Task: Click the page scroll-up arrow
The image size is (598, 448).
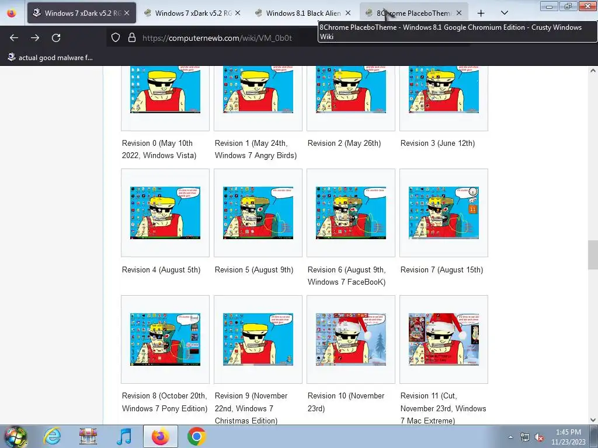Action: [x=593, y=71]
